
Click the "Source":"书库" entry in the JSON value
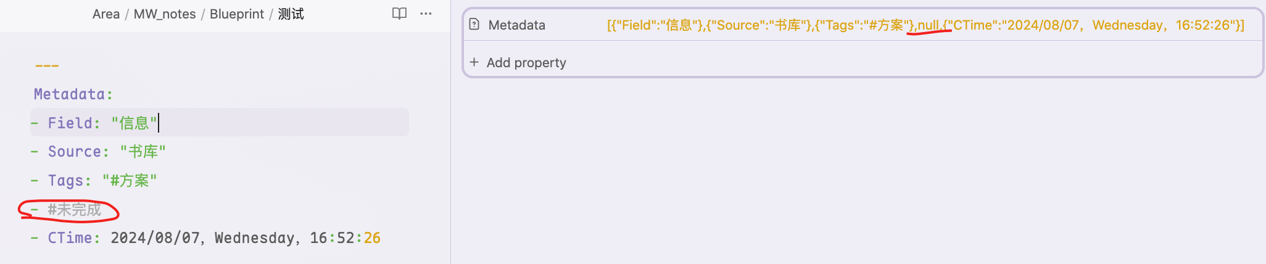tap(758, 25)
